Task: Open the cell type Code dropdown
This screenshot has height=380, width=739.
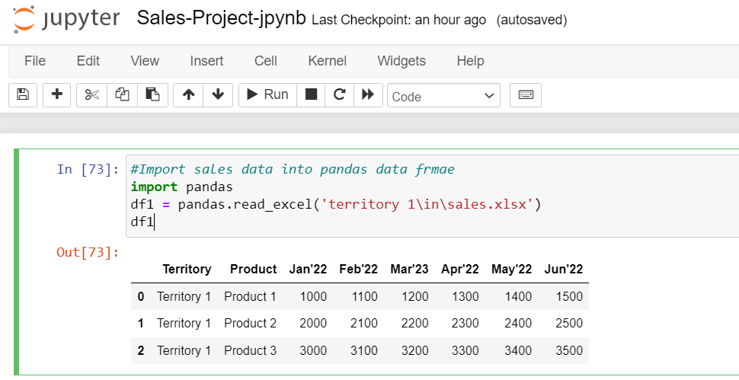Action: (443, 96)
